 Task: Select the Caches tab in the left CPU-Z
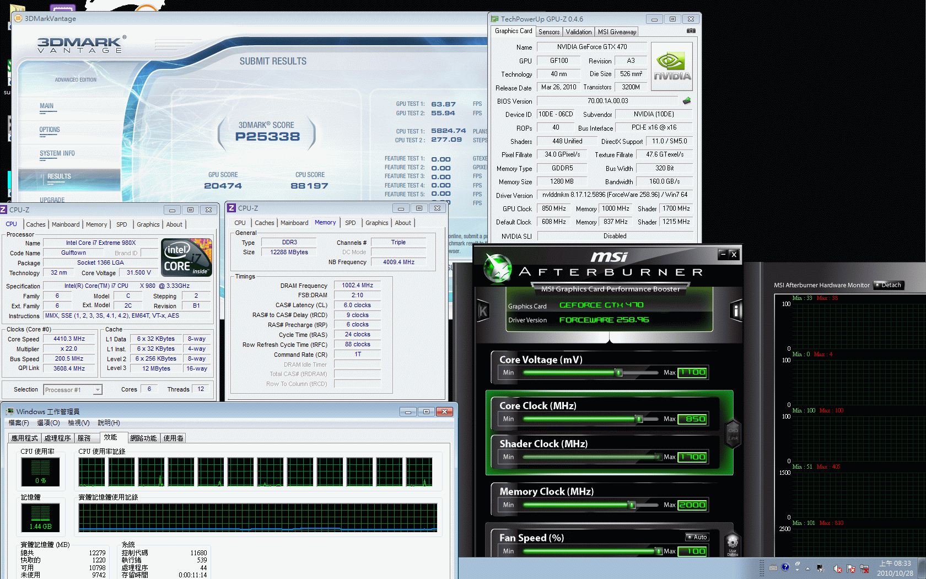[36, 224]
